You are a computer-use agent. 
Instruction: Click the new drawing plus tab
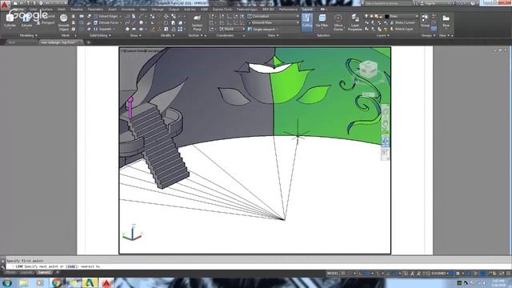pos(88,42)
